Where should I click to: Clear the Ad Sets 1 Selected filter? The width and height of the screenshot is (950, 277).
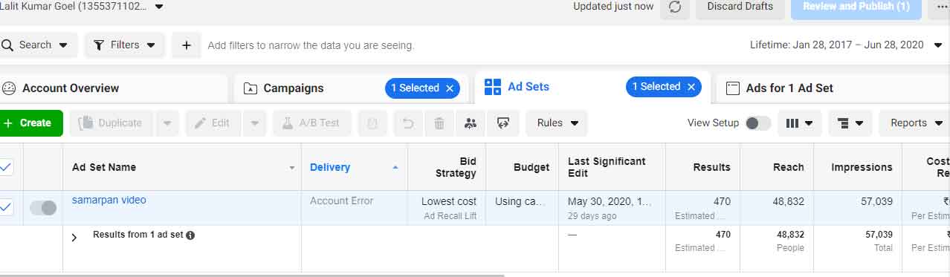click(x=691, y=87)
